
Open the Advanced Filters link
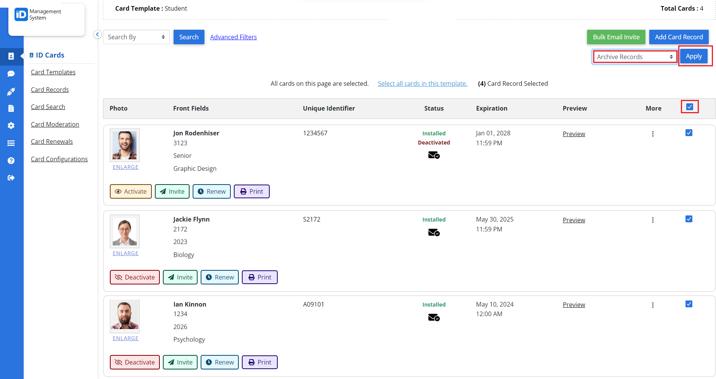click(233, 37)
